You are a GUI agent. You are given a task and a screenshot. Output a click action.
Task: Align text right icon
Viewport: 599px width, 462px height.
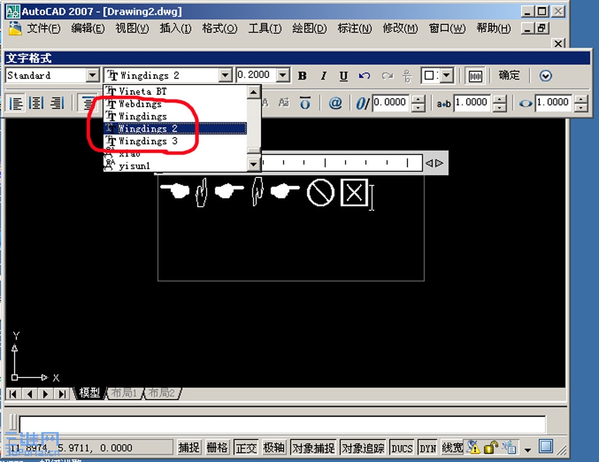coord(57,103)
